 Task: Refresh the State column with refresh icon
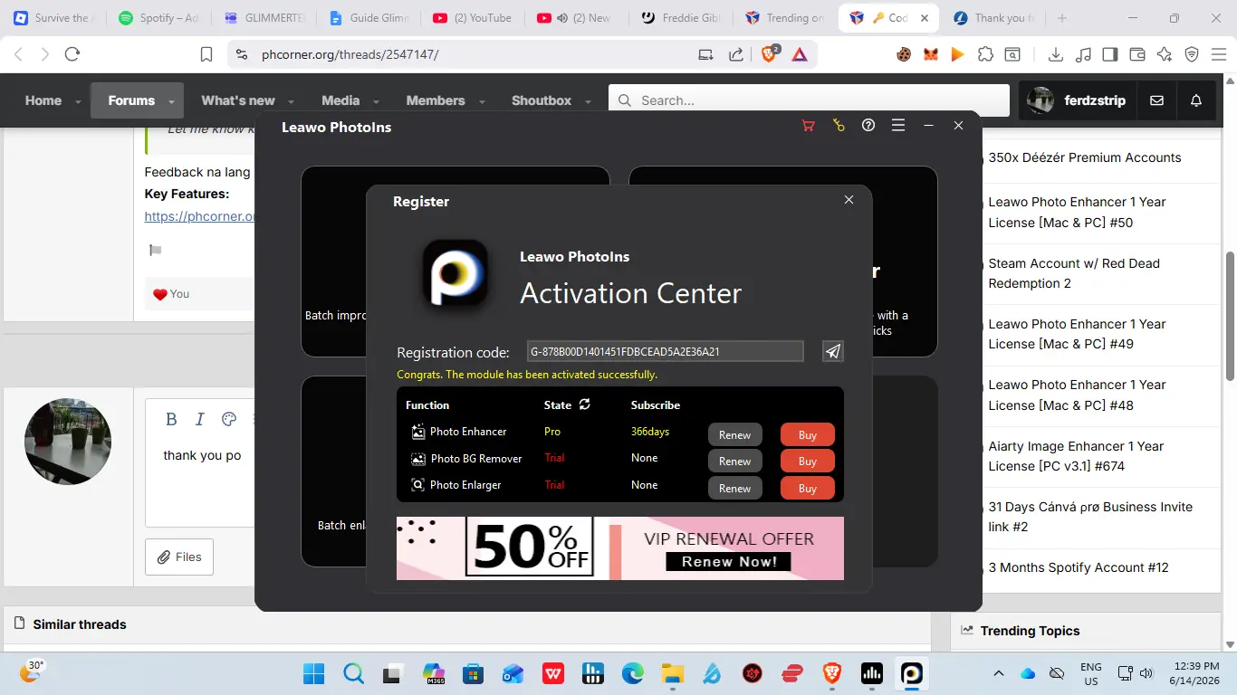pos(584,405)
